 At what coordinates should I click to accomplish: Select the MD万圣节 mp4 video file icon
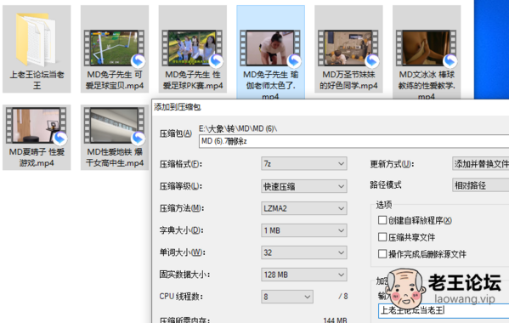[348, 48]
